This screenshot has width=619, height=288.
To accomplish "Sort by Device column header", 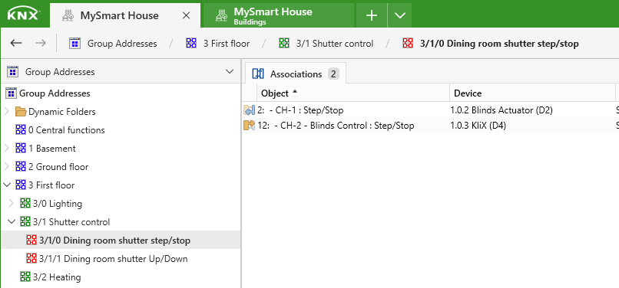I will pos(532,93).
